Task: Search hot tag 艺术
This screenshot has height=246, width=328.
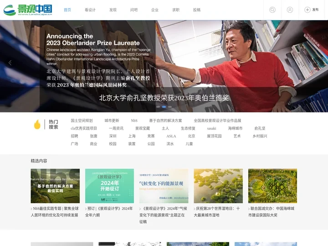Action: [x=237, y=136]
